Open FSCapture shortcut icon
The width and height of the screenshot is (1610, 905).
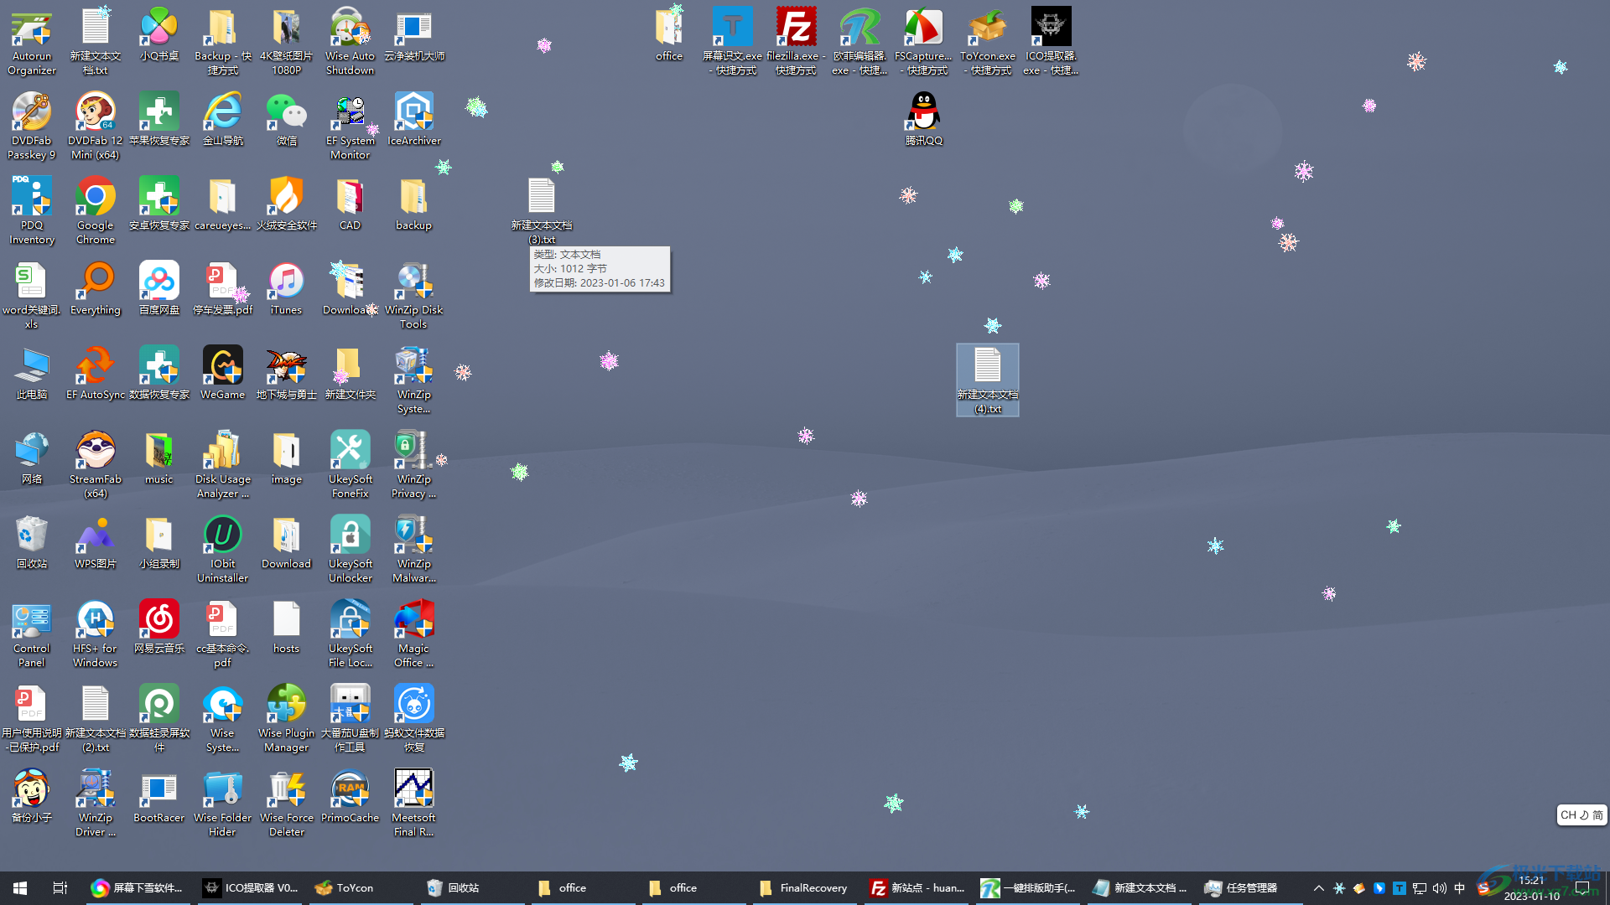(923, 42)
